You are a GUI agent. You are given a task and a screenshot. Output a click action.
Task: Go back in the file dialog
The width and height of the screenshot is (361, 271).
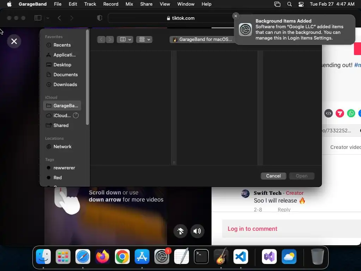click(101, 40)
